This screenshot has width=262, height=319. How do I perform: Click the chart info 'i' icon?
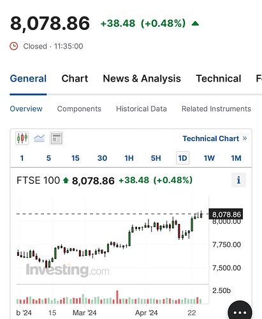pos(238,180)
